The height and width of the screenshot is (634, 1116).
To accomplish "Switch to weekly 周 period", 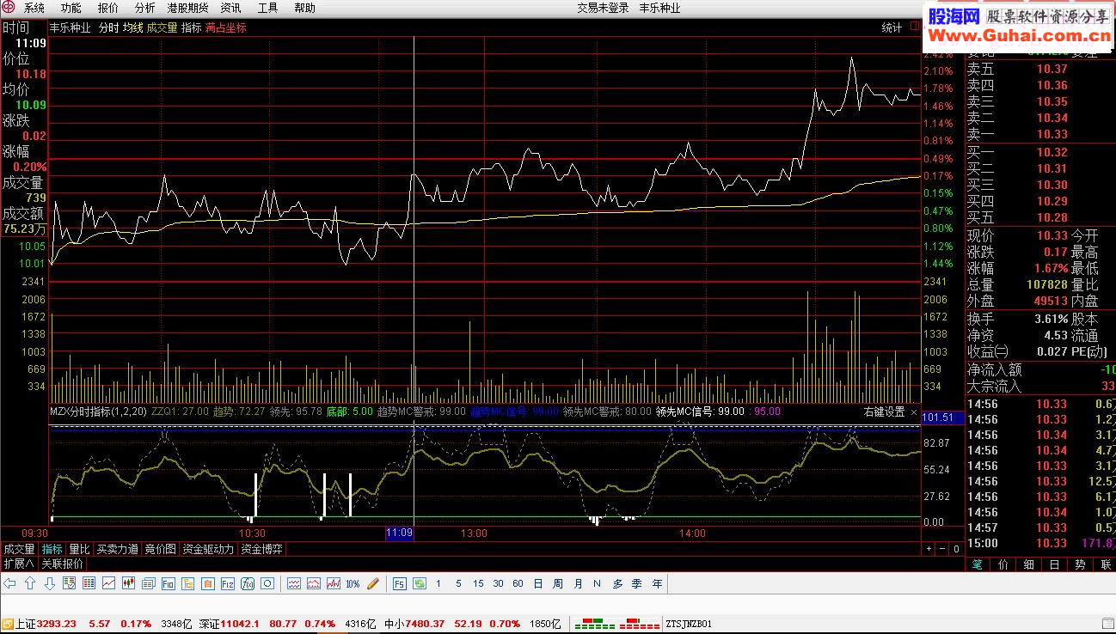I will click(558, 583).
